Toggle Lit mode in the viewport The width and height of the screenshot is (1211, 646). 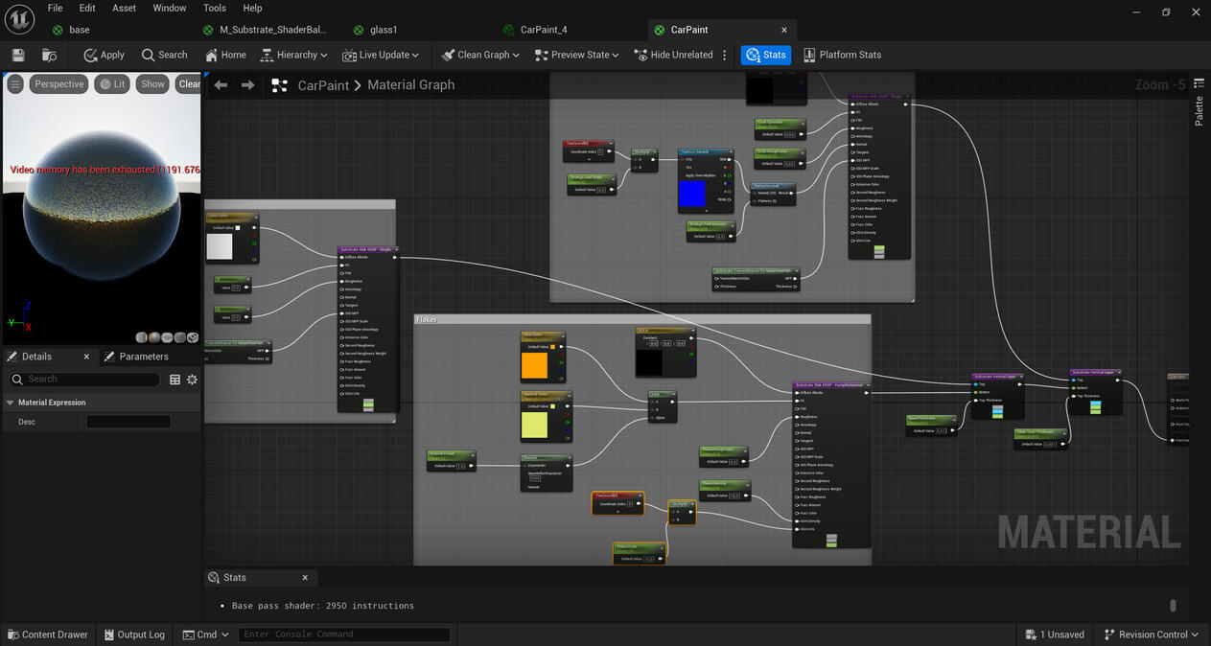click(112, 83)
